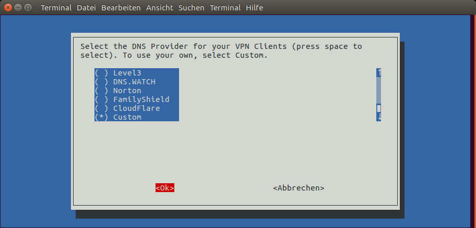Select the Level3 DNS radio option
This screenshot has width=476, height=228.
137,73
